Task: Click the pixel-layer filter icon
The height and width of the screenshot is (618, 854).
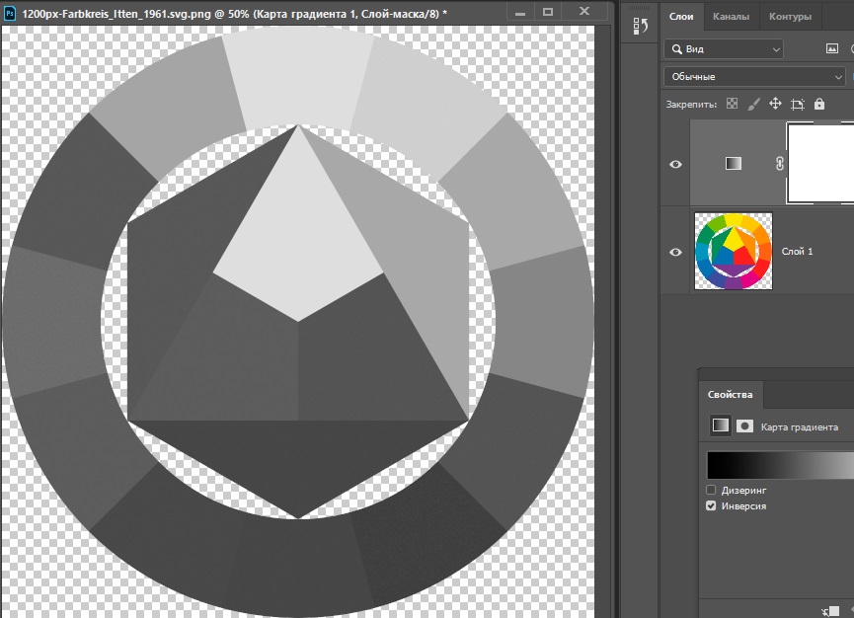Action: tap(832, 49)
